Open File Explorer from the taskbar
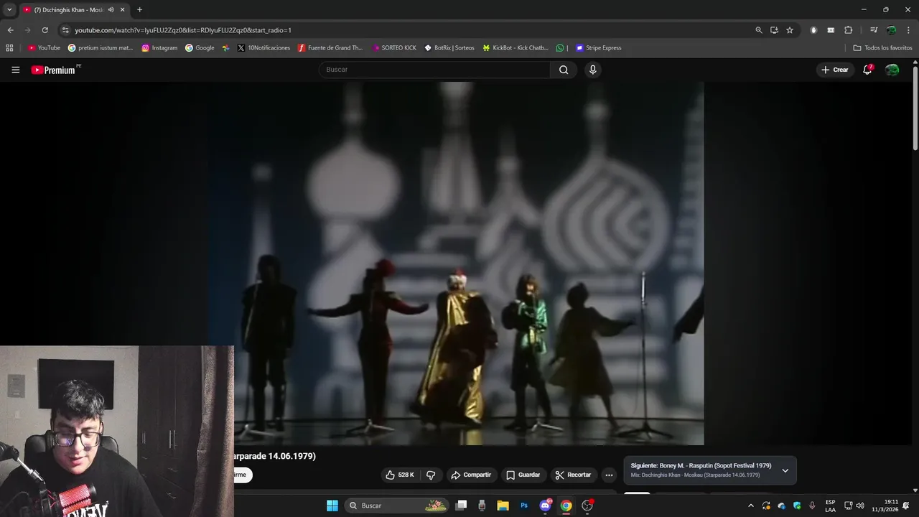The image size is (919, 517). point(503,506)
